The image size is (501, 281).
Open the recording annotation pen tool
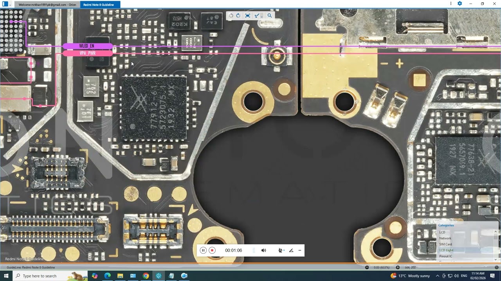291,251
